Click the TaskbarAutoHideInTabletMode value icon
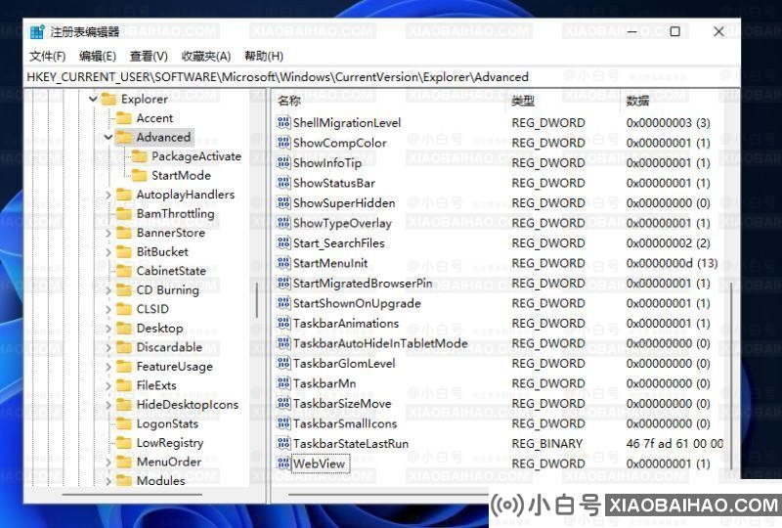This screenshot has height=528, width=782. pos(283,343)
